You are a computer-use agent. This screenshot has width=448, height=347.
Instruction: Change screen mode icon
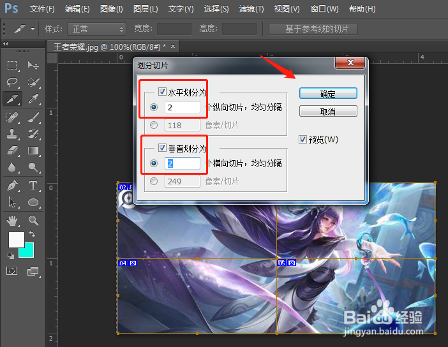pos(33,271)
